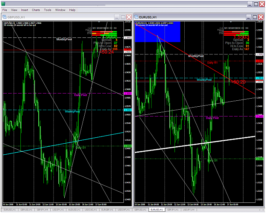The height and width of the screenshot is (213, 266).
Task: Select the WeeklyPivot label in GBPUSD chart
Action: pyautogui.click(x=72, y=111)
